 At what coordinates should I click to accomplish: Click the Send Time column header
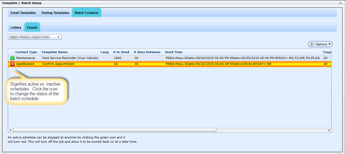point(174,52)
